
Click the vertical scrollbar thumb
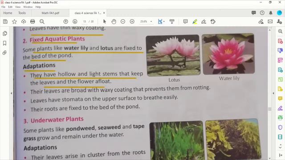coord(270,109)
